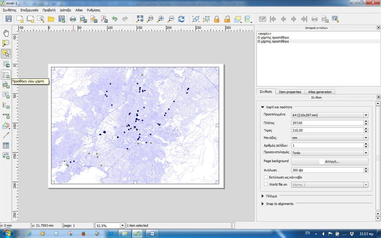Select the Σύνθεση tab

point(266,91)
